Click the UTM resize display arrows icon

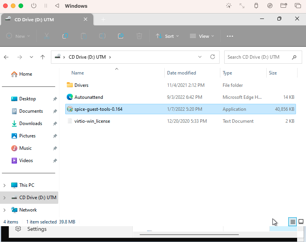(242, 6)
